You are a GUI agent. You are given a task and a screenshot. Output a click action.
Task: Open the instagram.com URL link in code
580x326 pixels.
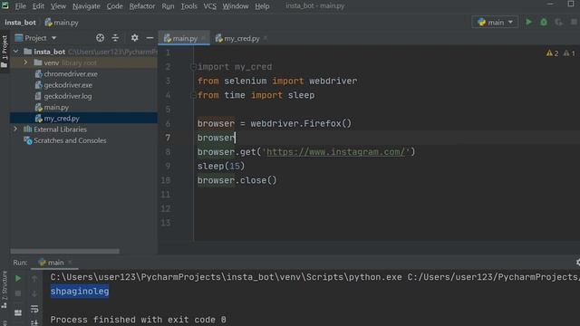[336, 152]
